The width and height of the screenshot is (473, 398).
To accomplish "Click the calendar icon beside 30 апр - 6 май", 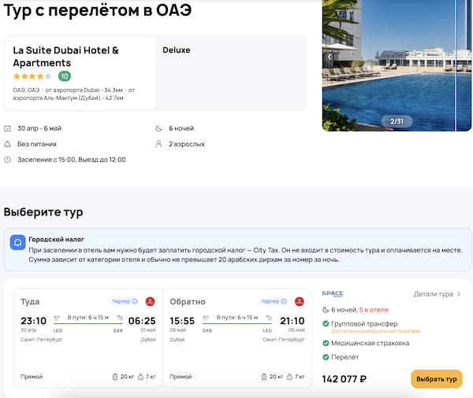I will tap(8, 128).
